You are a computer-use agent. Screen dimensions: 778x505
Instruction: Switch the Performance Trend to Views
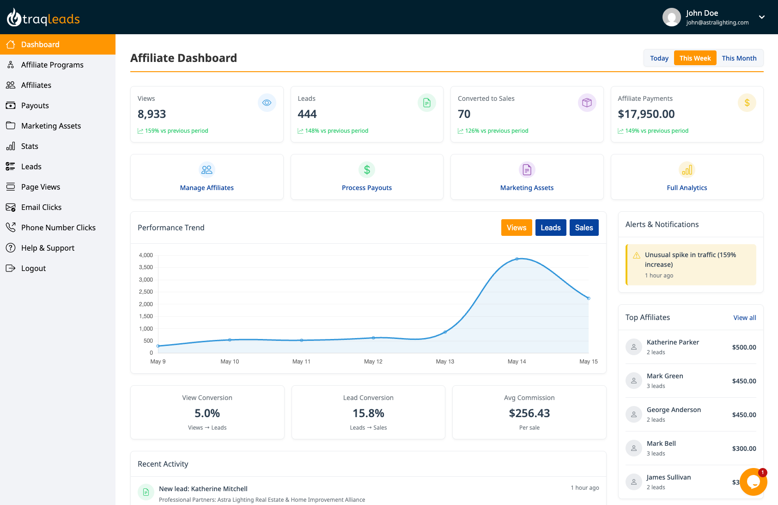tap(517, 227)
